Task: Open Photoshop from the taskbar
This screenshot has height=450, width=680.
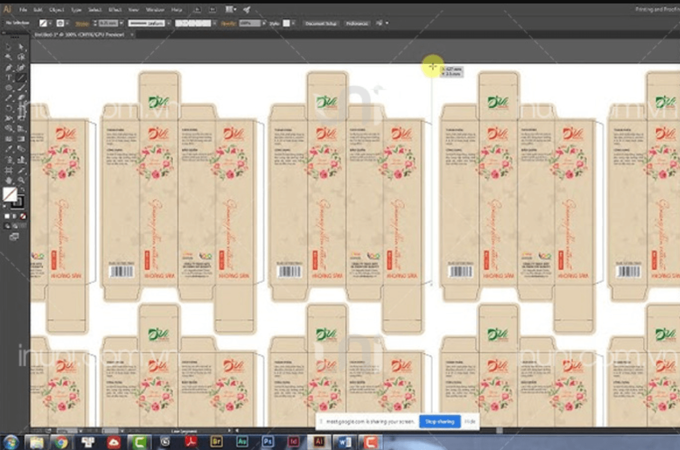Action: [x=268, y=441]
